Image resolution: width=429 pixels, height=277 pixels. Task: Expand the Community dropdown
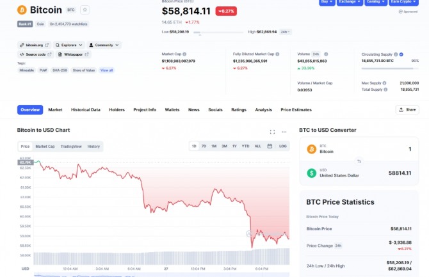[103, 45]
